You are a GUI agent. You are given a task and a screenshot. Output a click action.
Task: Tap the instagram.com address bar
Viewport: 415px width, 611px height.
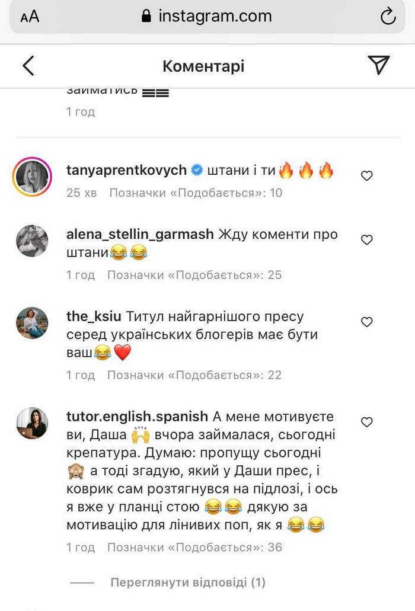(206, 17)
